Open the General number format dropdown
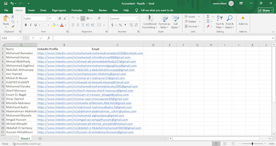The width and height of the screenshot is (276, 146). click(137, 19)
